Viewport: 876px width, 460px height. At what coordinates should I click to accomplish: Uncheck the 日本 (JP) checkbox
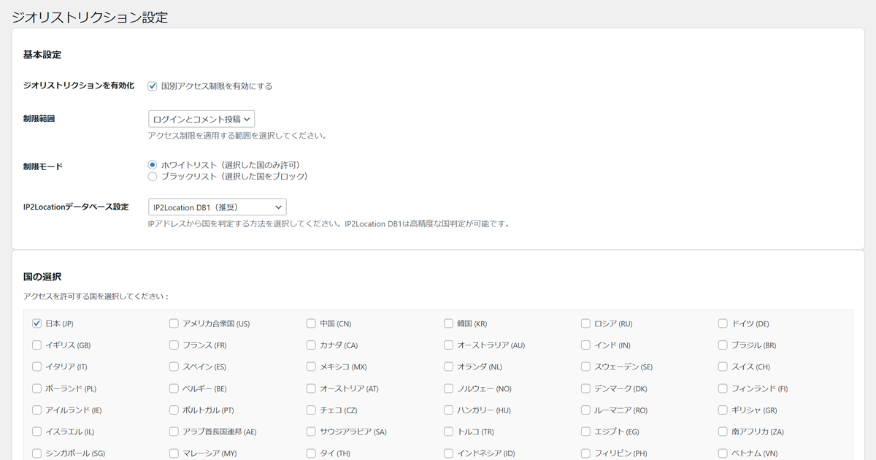point(36,323)
